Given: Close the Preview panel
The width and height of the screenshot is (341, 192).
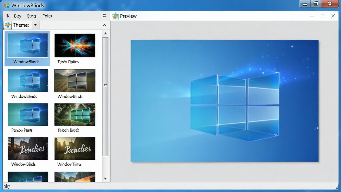Looking at the screenshot, I should (333, 16).
